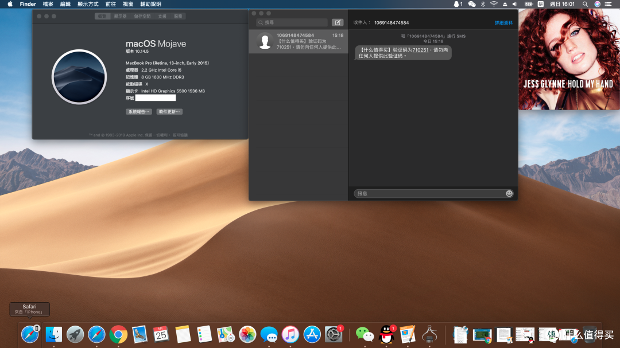Launch WeChat from the Dock
Viewport: 620px width, 348px height.
point(365,335)
